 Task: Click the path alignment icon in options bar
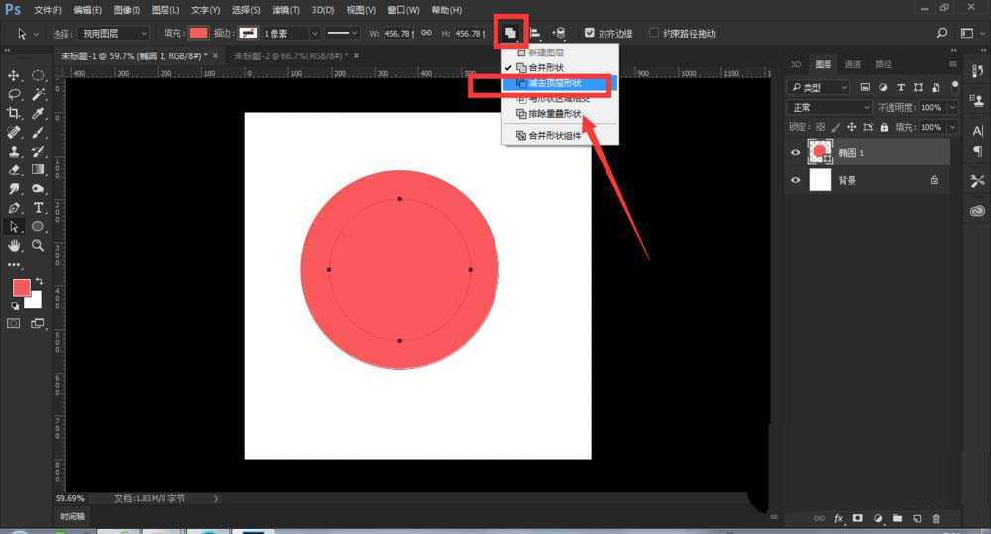click(x=535, y=33)
